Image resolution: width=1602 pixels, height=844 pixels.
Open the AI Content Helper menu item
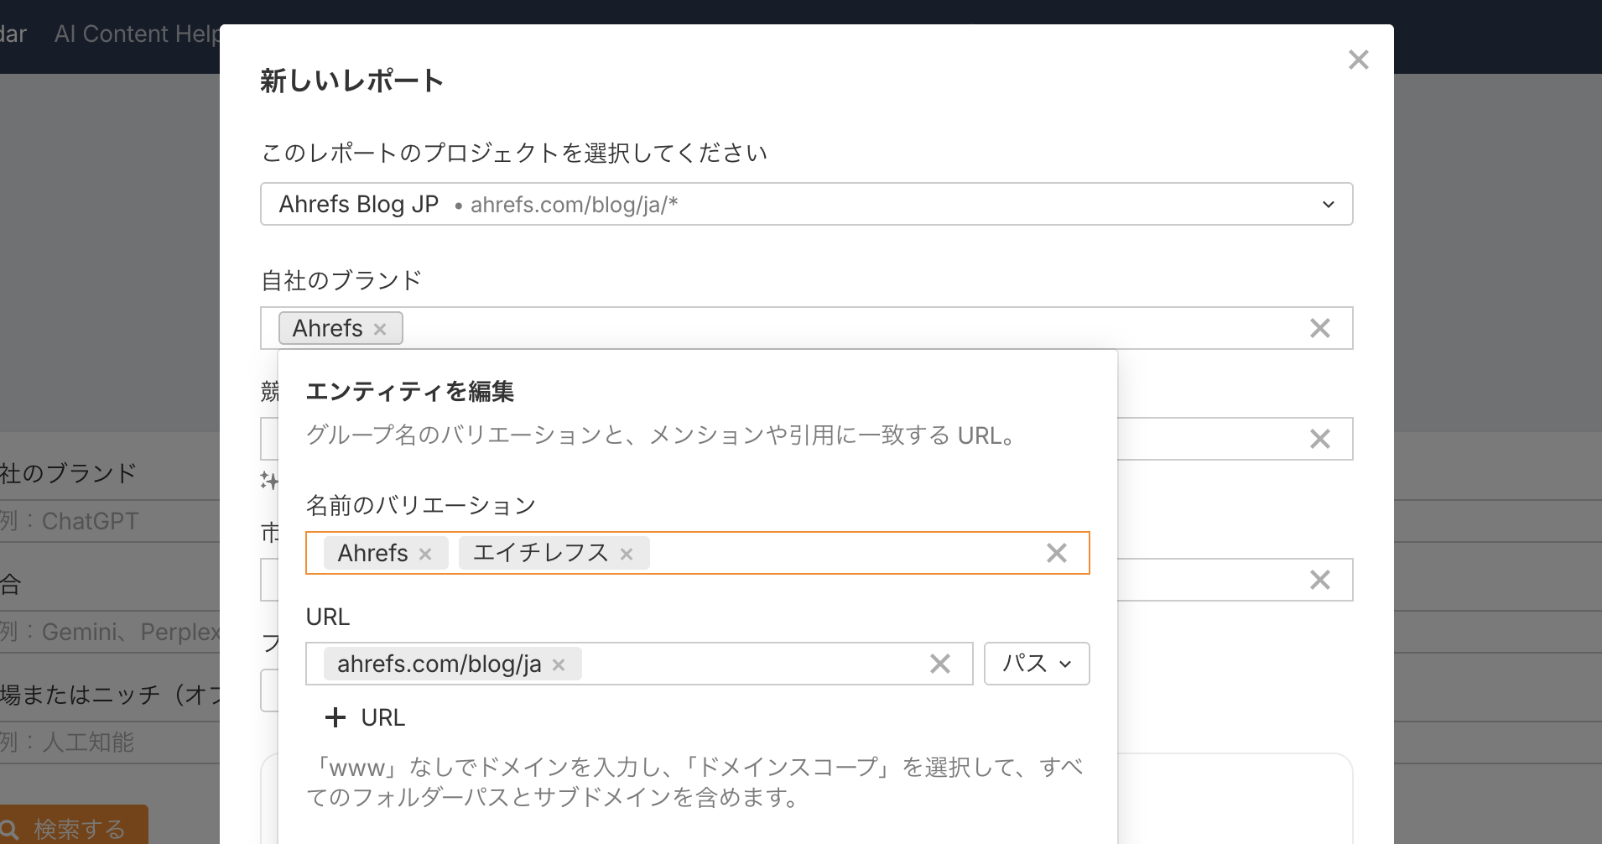click(x=136, y=34)
